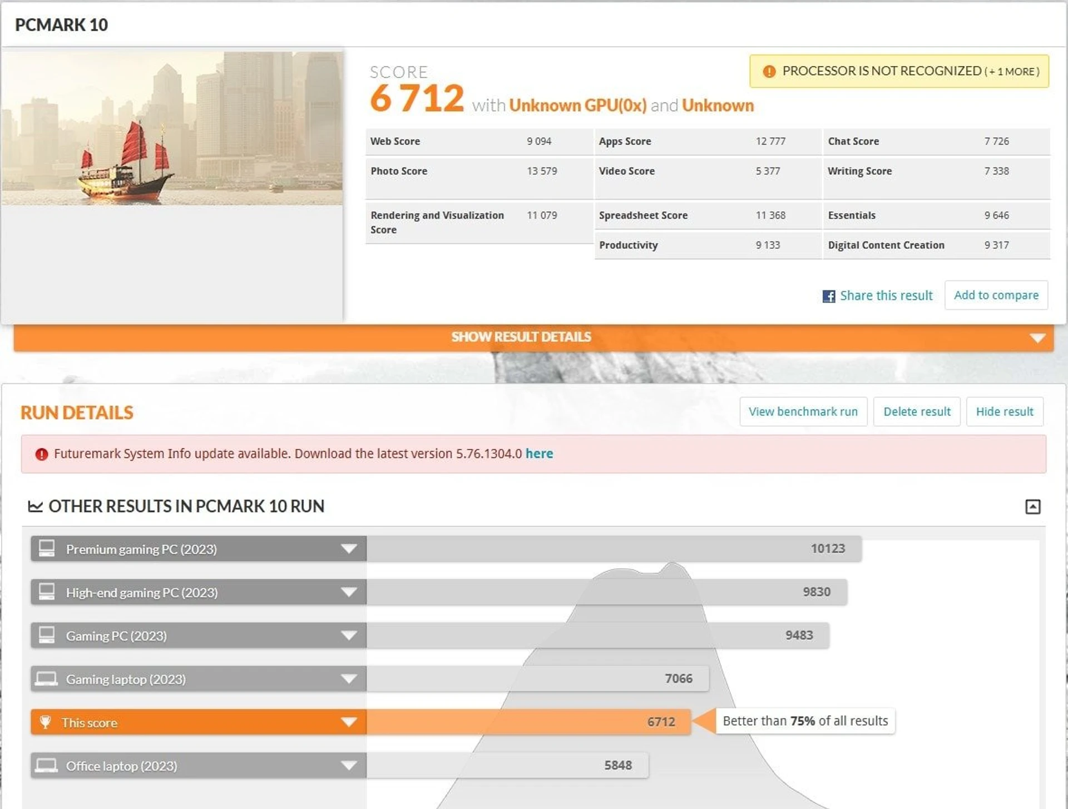The height and width of the screenshot is (809, 1068).
Task: Click the Writing Score row
Action: (x=937, y=178)
